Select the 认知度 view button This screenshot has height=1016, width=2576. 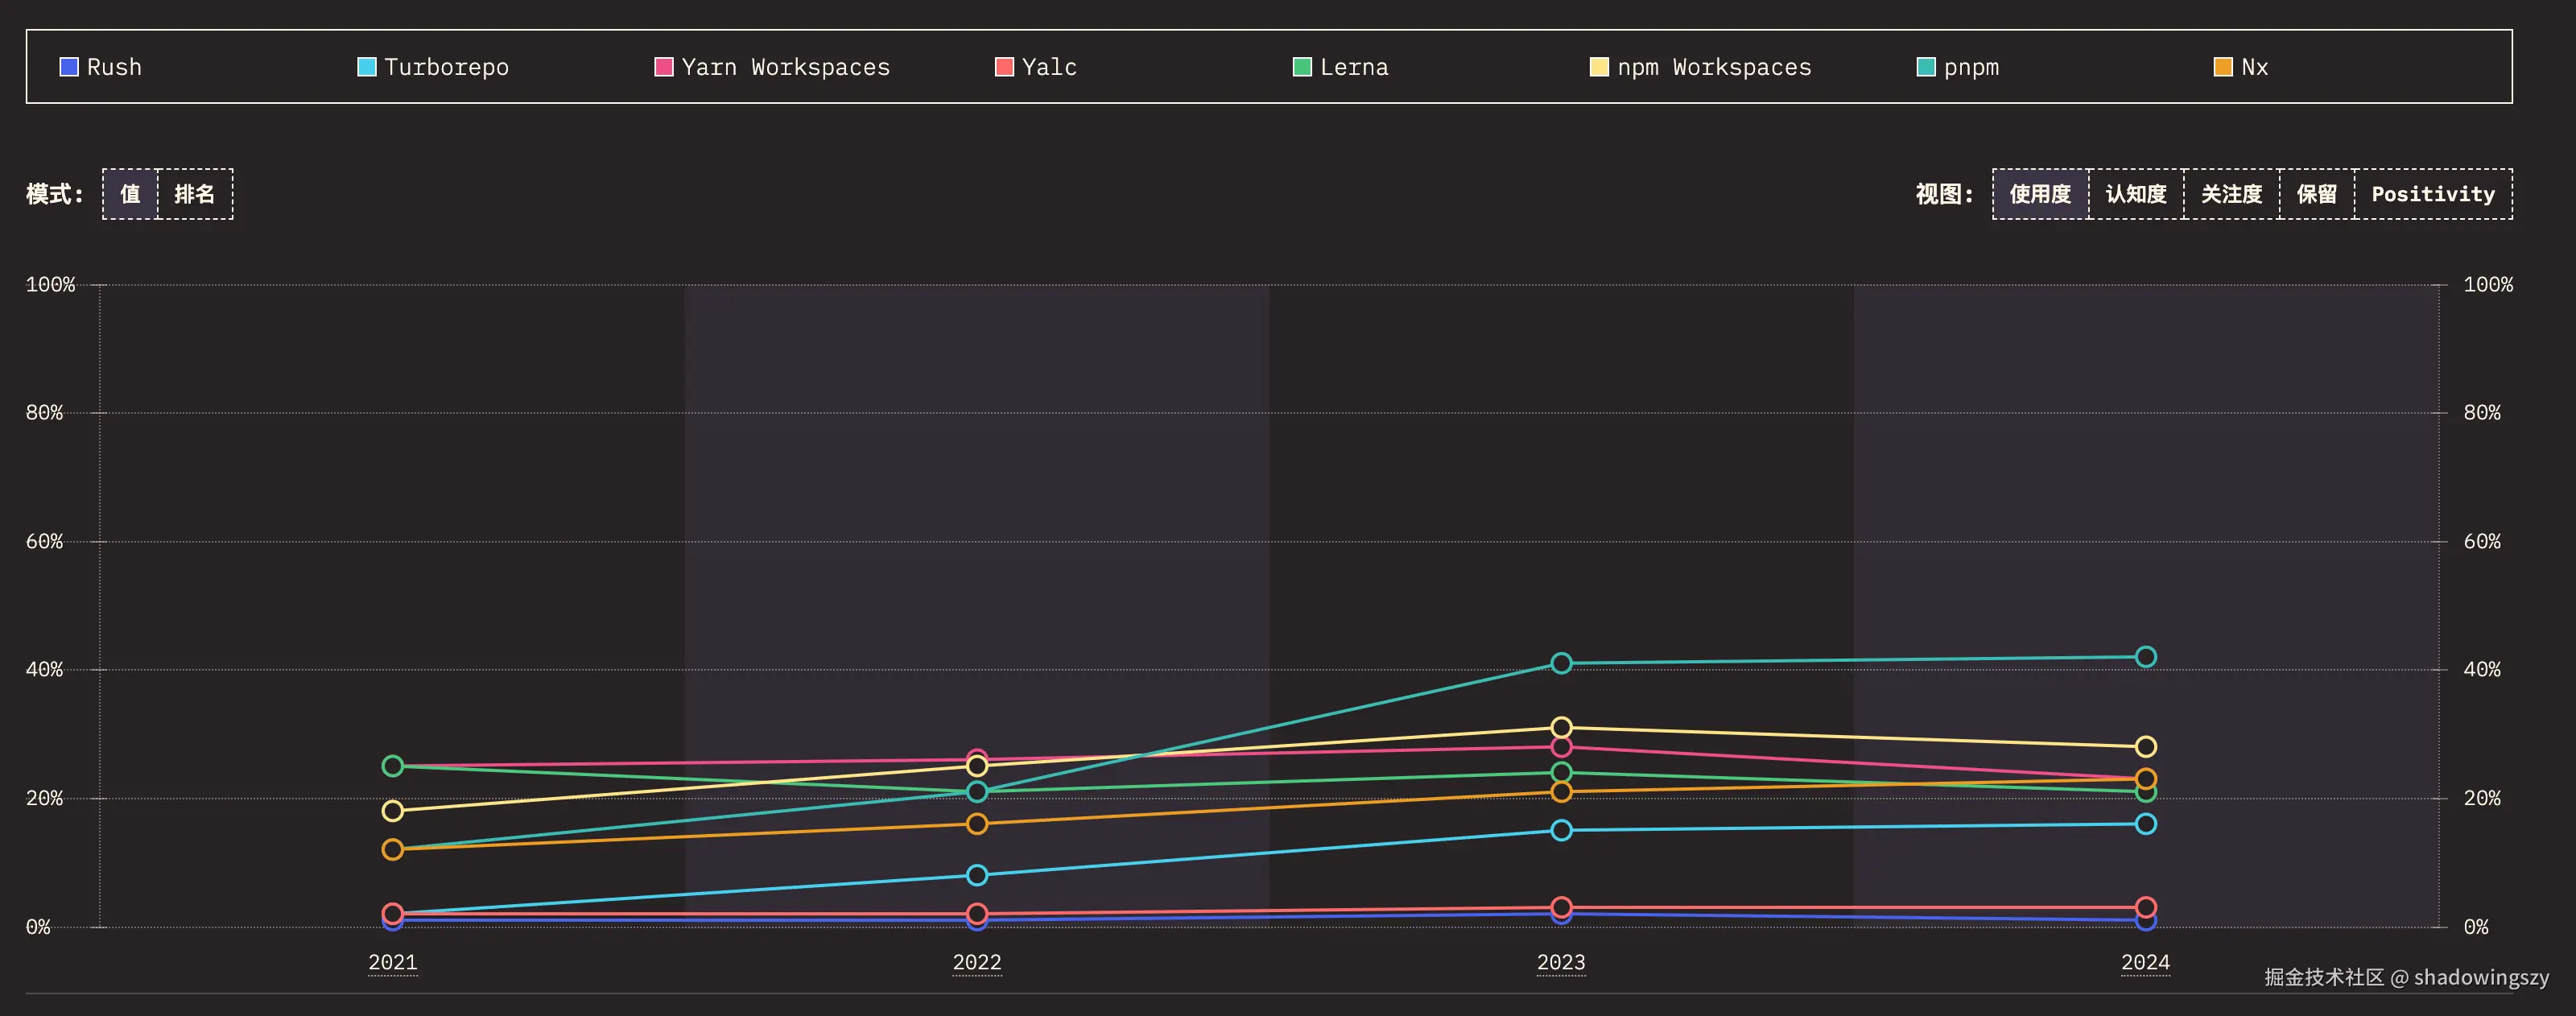2136,194
